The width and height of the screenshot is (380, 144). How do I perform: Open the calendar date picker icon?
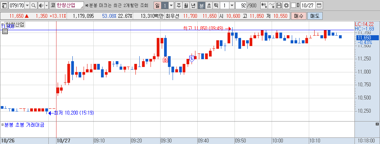[x=319, y=5]
